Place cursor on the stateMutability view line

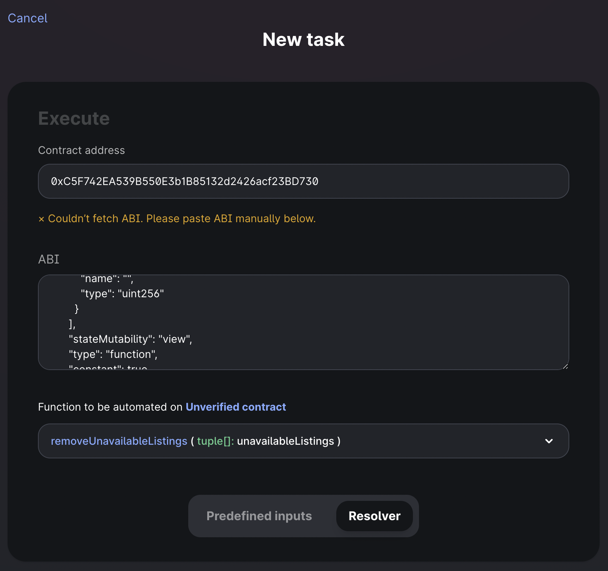130,339
